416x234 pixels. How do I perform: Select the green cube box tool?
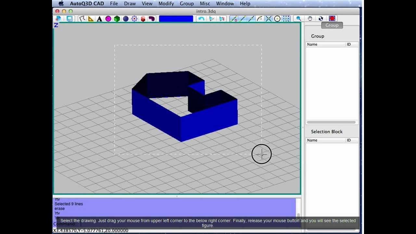(x=117, y=19)
